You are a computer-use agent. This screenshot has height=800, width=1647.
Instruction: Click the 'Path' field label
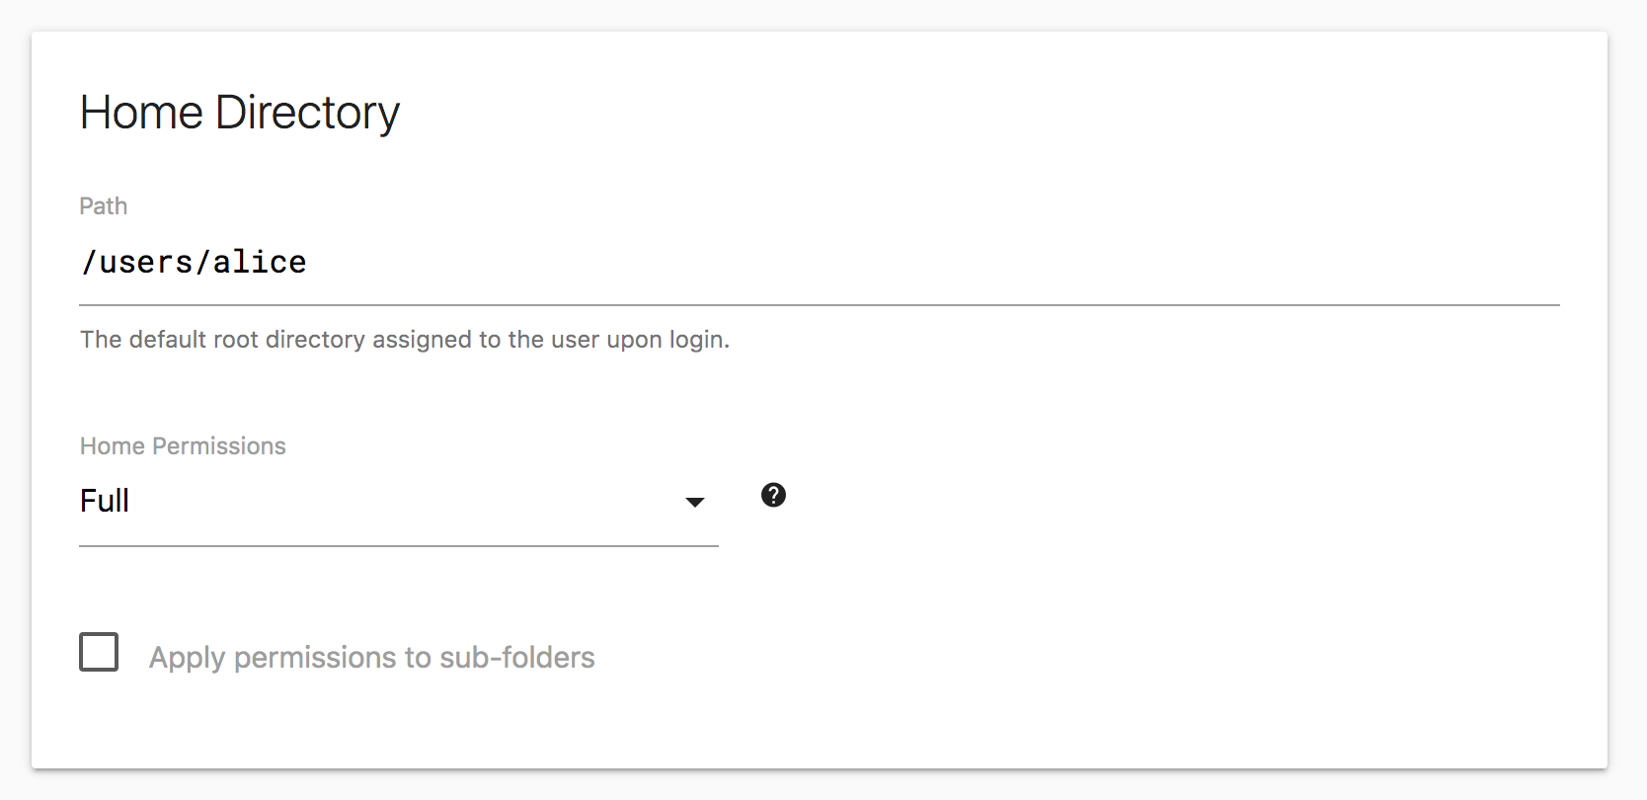(x=104, y=206)
